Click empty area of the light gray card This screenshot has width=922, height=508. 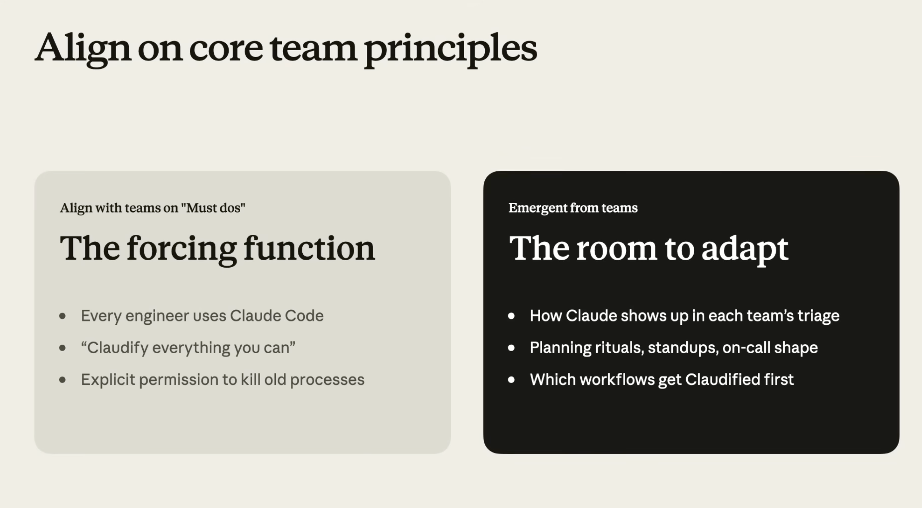click(x=243, y=422)
